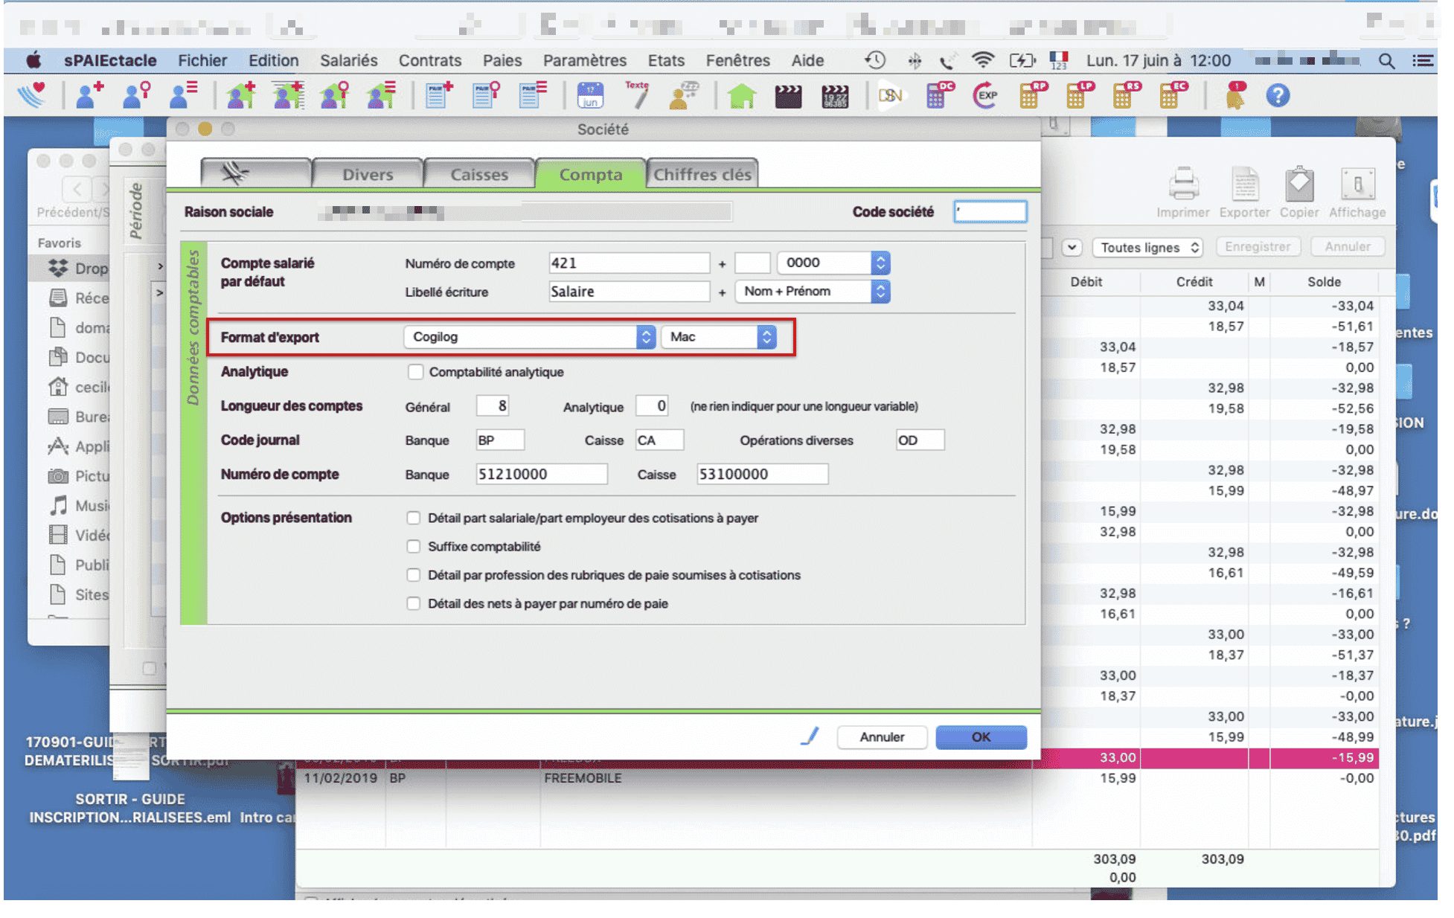This screenshot has height=918, width=1454.
Task: Click the Libellé écriture field containing Salaire
Action: click(x=629, y=291)
